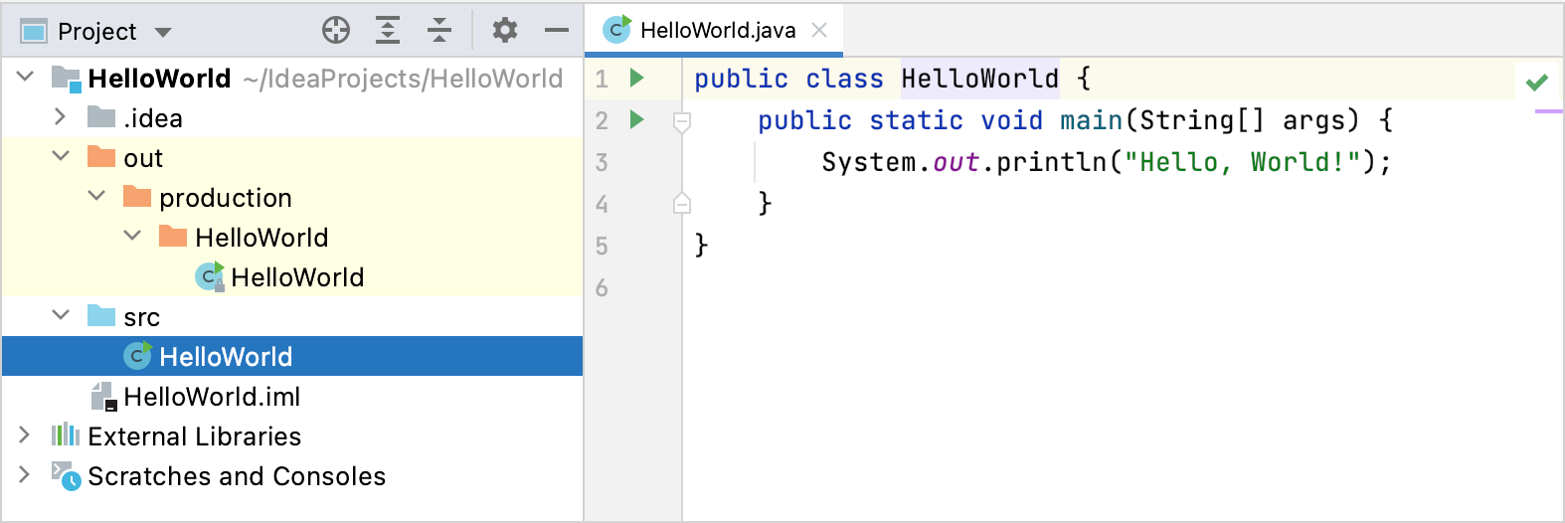1565x523 pixels.
Task: Expand Scratches and Consoles node
Action: (25, 475)
